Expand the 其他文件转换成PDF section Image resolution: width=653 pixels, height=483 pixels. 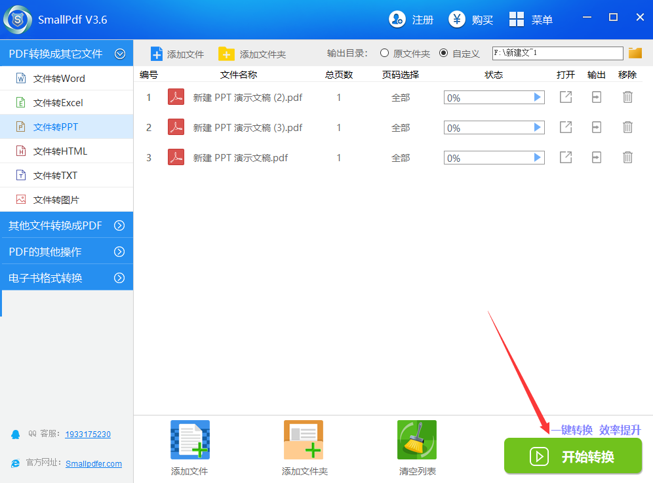[119, 225]
